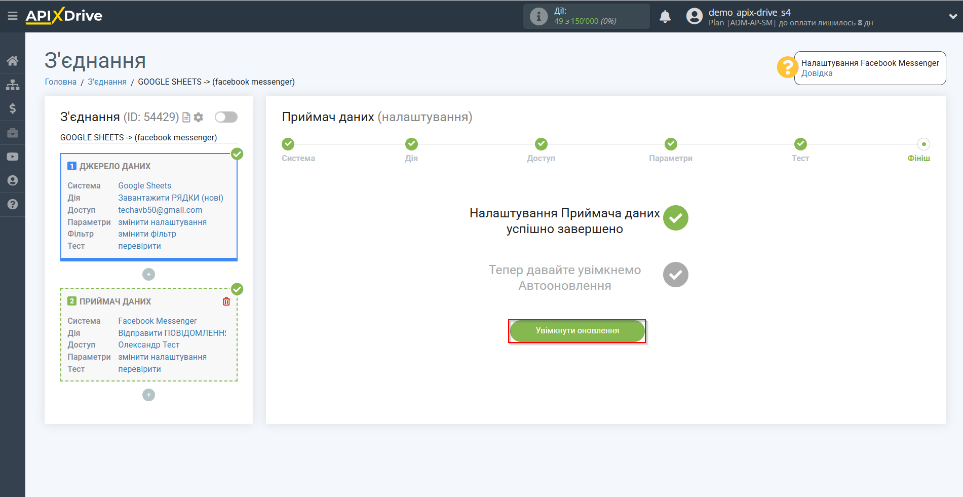
Task: Click source змінити налаштування link
Action: click(163, 222)
